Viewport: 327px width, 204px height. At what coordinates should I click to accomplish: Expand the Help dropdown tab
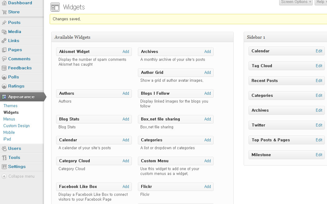click(x=321, y=2)
